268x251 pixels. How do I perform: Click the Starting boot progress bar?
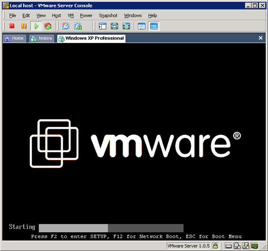pos(111,228)
